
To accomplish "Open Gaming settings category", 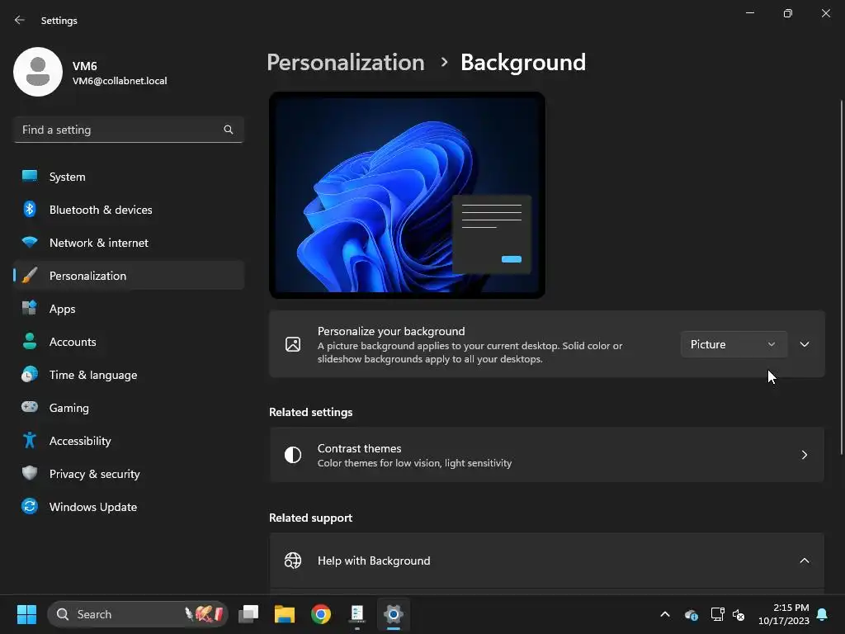I will [129, 407].
